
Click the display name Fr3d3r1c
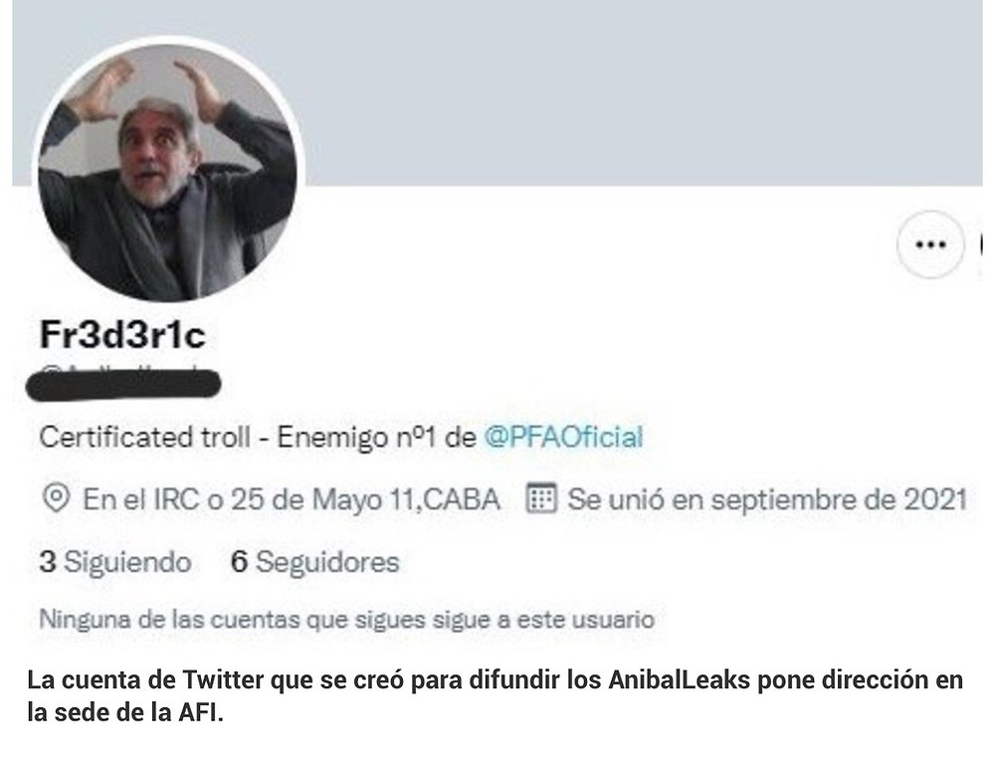coord(122,335)
